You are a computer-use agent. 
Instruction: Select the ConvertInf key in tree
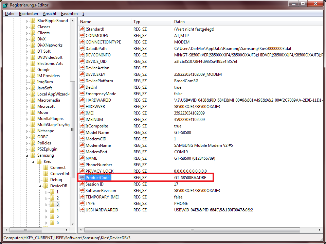point(60,173)
